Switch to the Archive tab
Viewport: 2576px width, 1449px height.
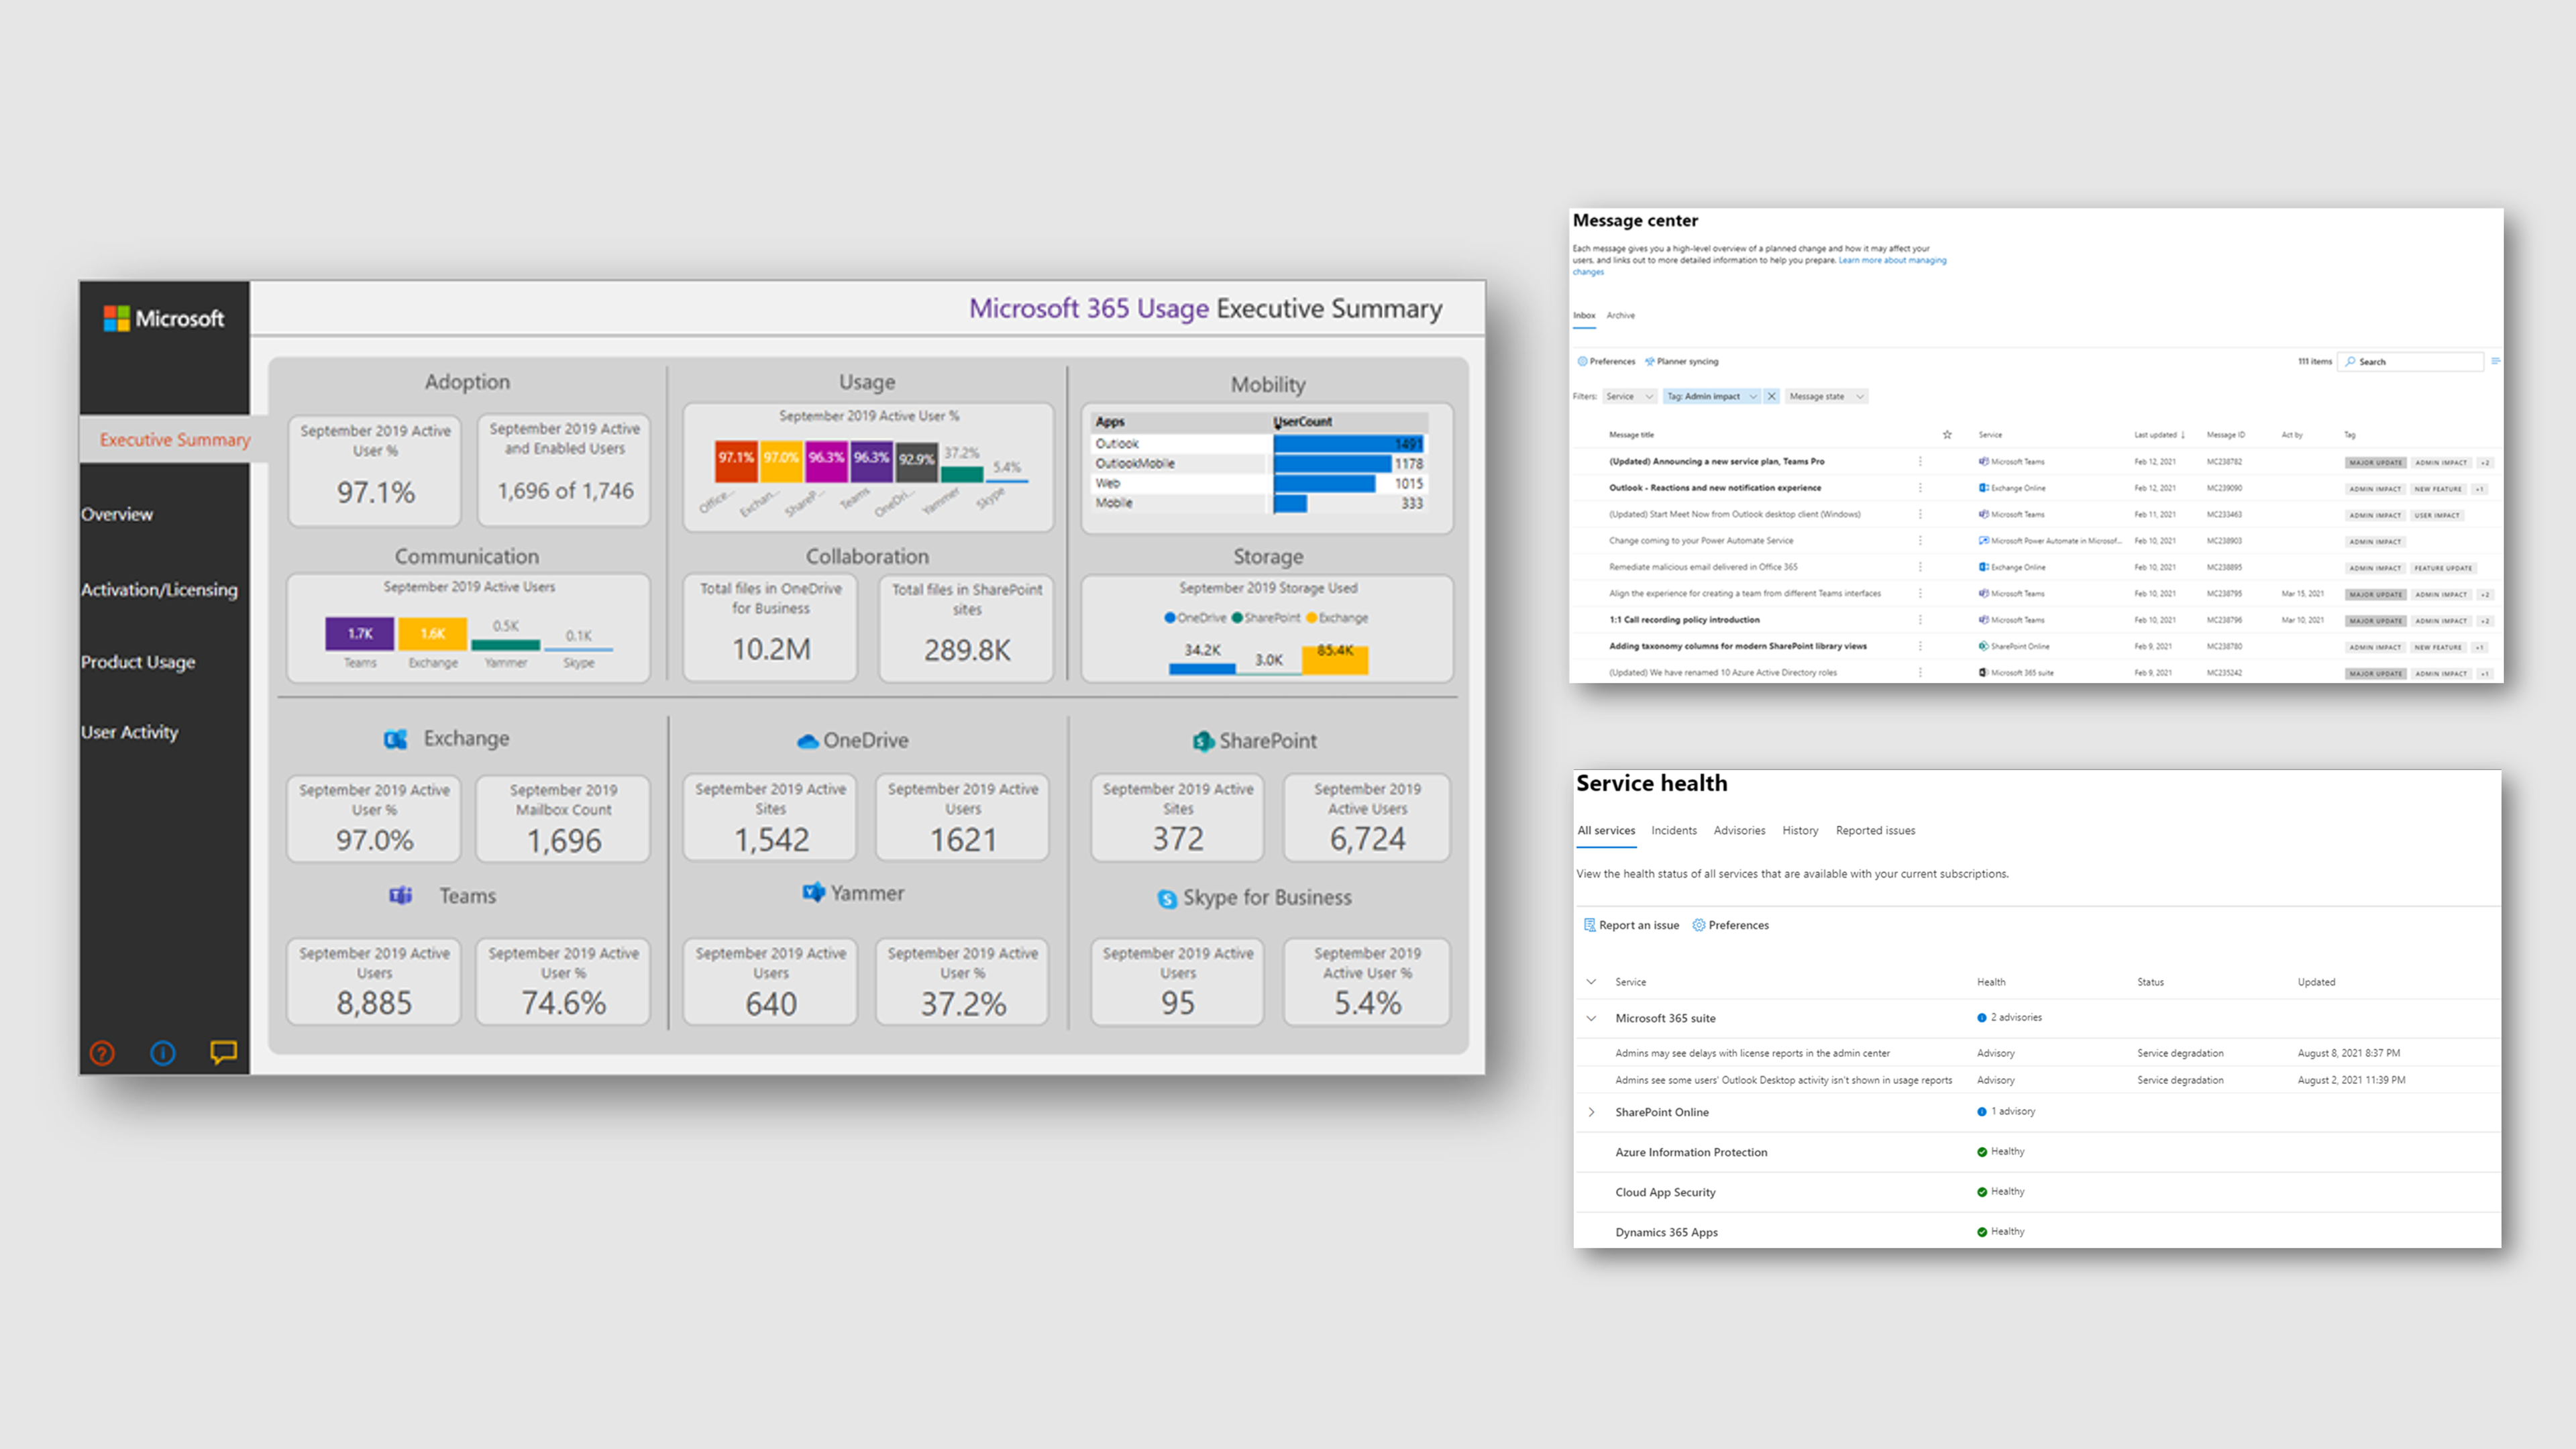1620,315
